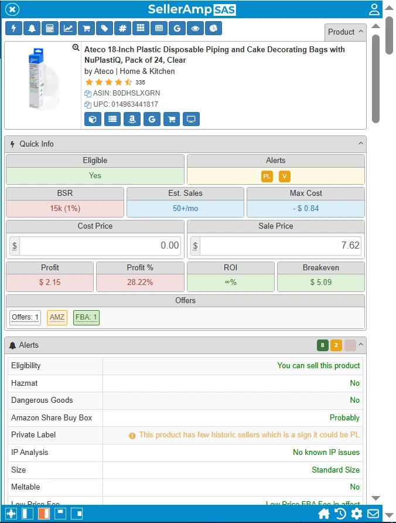396x523 pixels.
Task: Click the Cost Price input field
Action: coord(100,246)
